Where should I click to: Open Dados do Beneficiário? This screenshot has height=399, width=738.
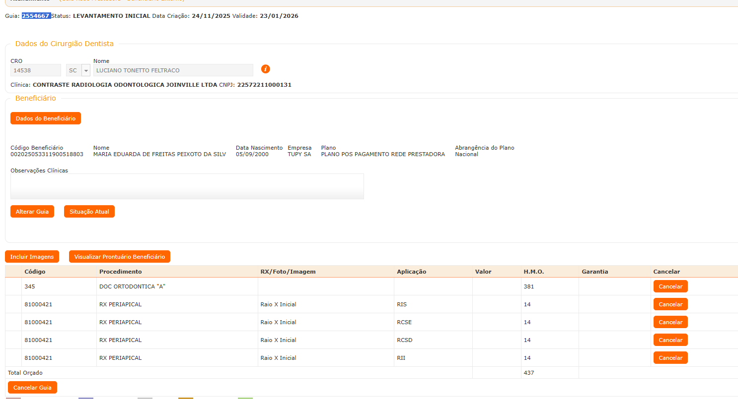click(x=45, y=118)
